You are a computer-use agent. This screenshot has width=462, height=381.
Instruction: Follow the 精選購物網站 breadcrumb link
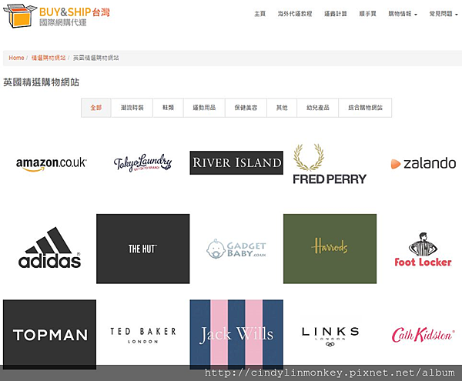click(x=49, y=58)
